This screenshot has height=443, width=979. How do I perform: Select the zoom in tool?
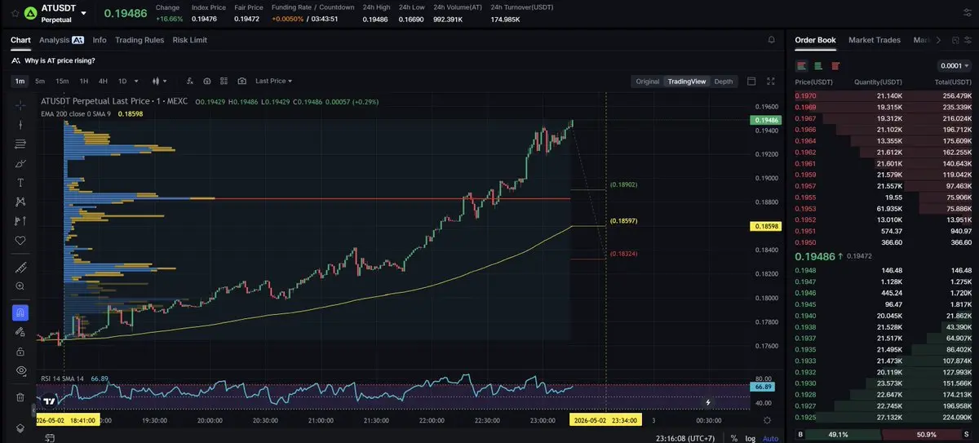click(x=20, y=286)
